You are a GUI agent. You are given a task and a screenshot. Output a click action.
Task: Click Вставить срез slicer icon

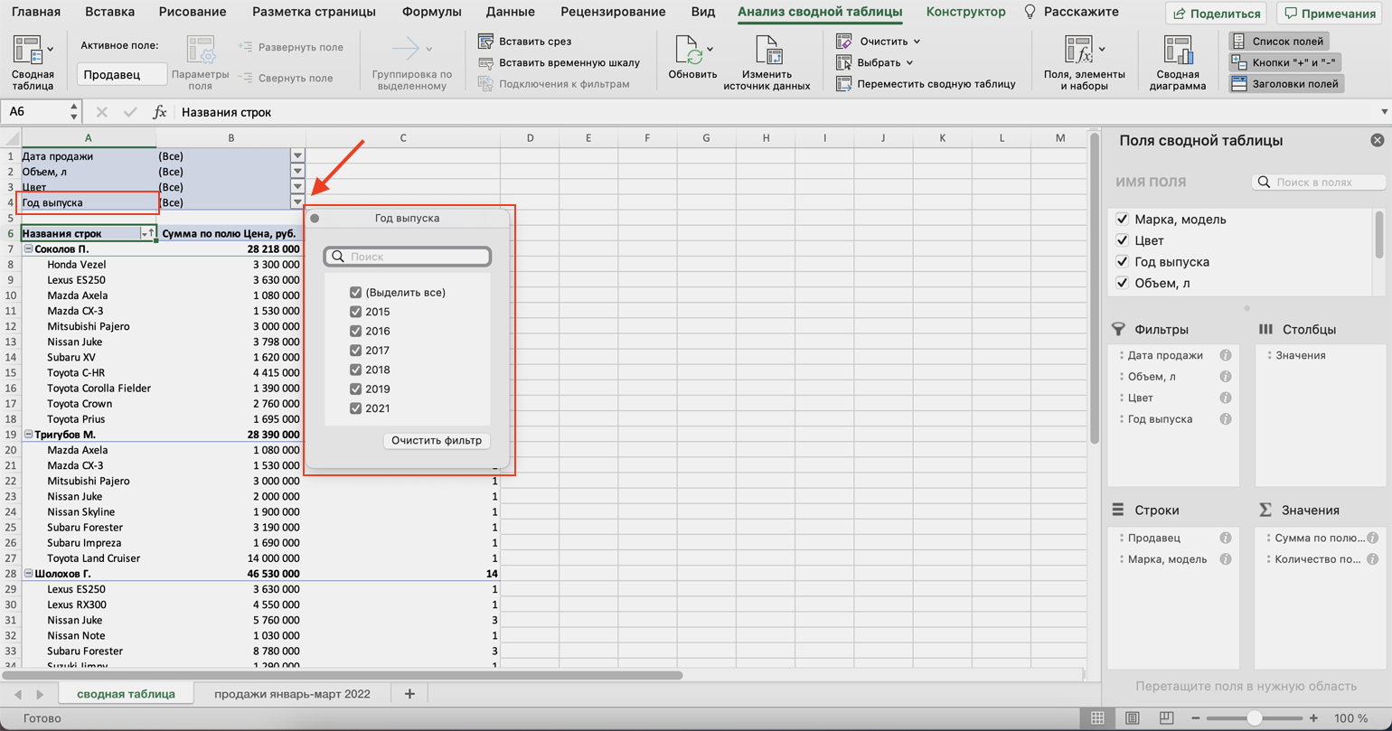(x=486, y=42)
